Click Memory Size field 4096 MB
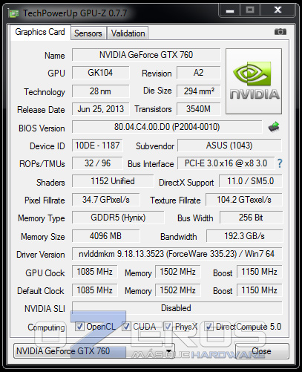The width and height of the screenshot is (302, 372). click(x=106, y=236)
